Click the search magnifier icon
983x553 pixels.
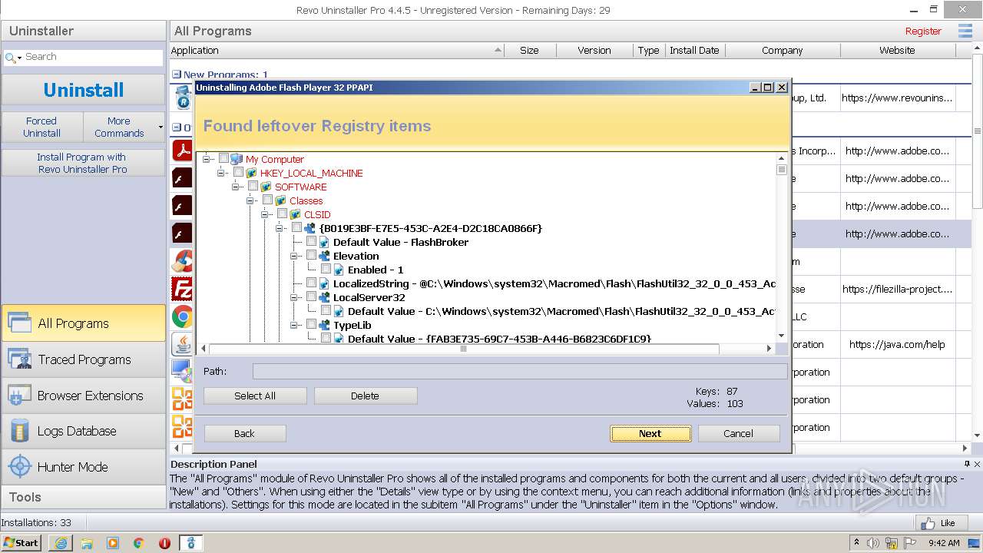[9, 57]
